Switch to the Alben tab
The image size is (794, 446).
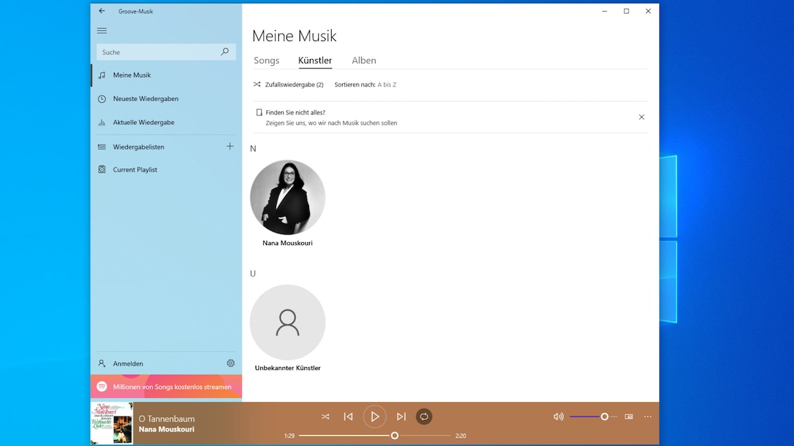coord(363,60)
